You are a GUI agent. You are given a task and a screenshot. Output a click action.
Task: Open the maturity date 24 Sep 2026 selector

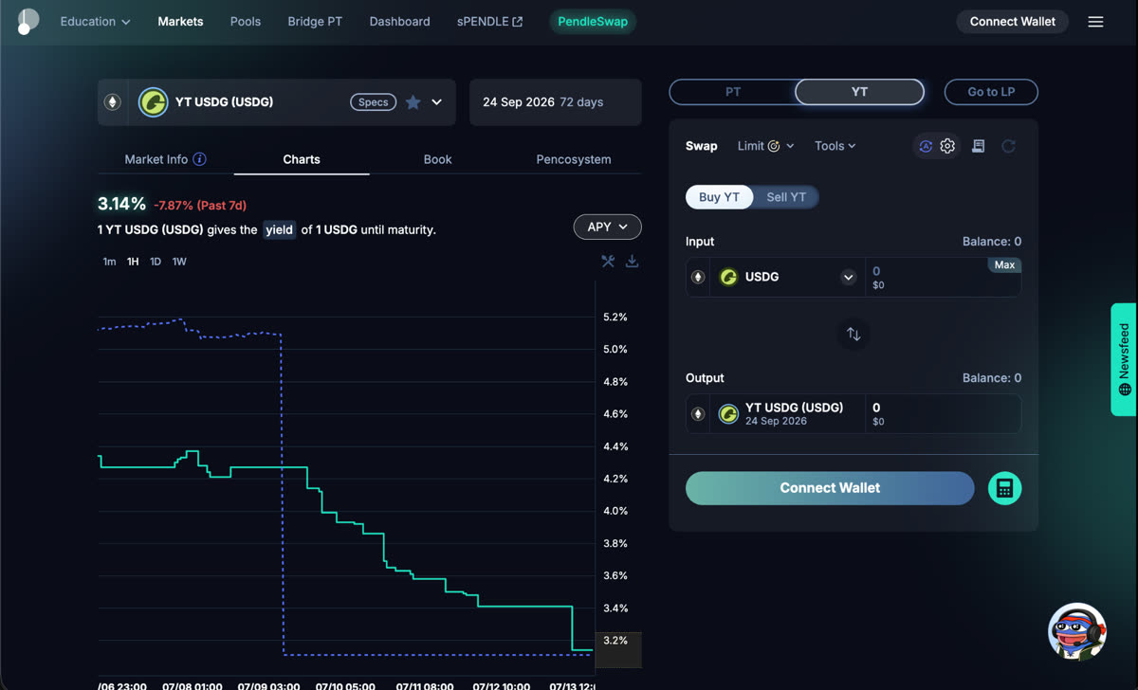point(556,102)
